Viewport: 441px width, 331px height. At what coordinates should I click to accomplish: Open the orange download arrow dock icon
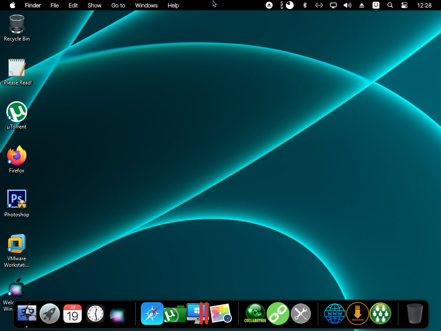click(x=357, y=313)
